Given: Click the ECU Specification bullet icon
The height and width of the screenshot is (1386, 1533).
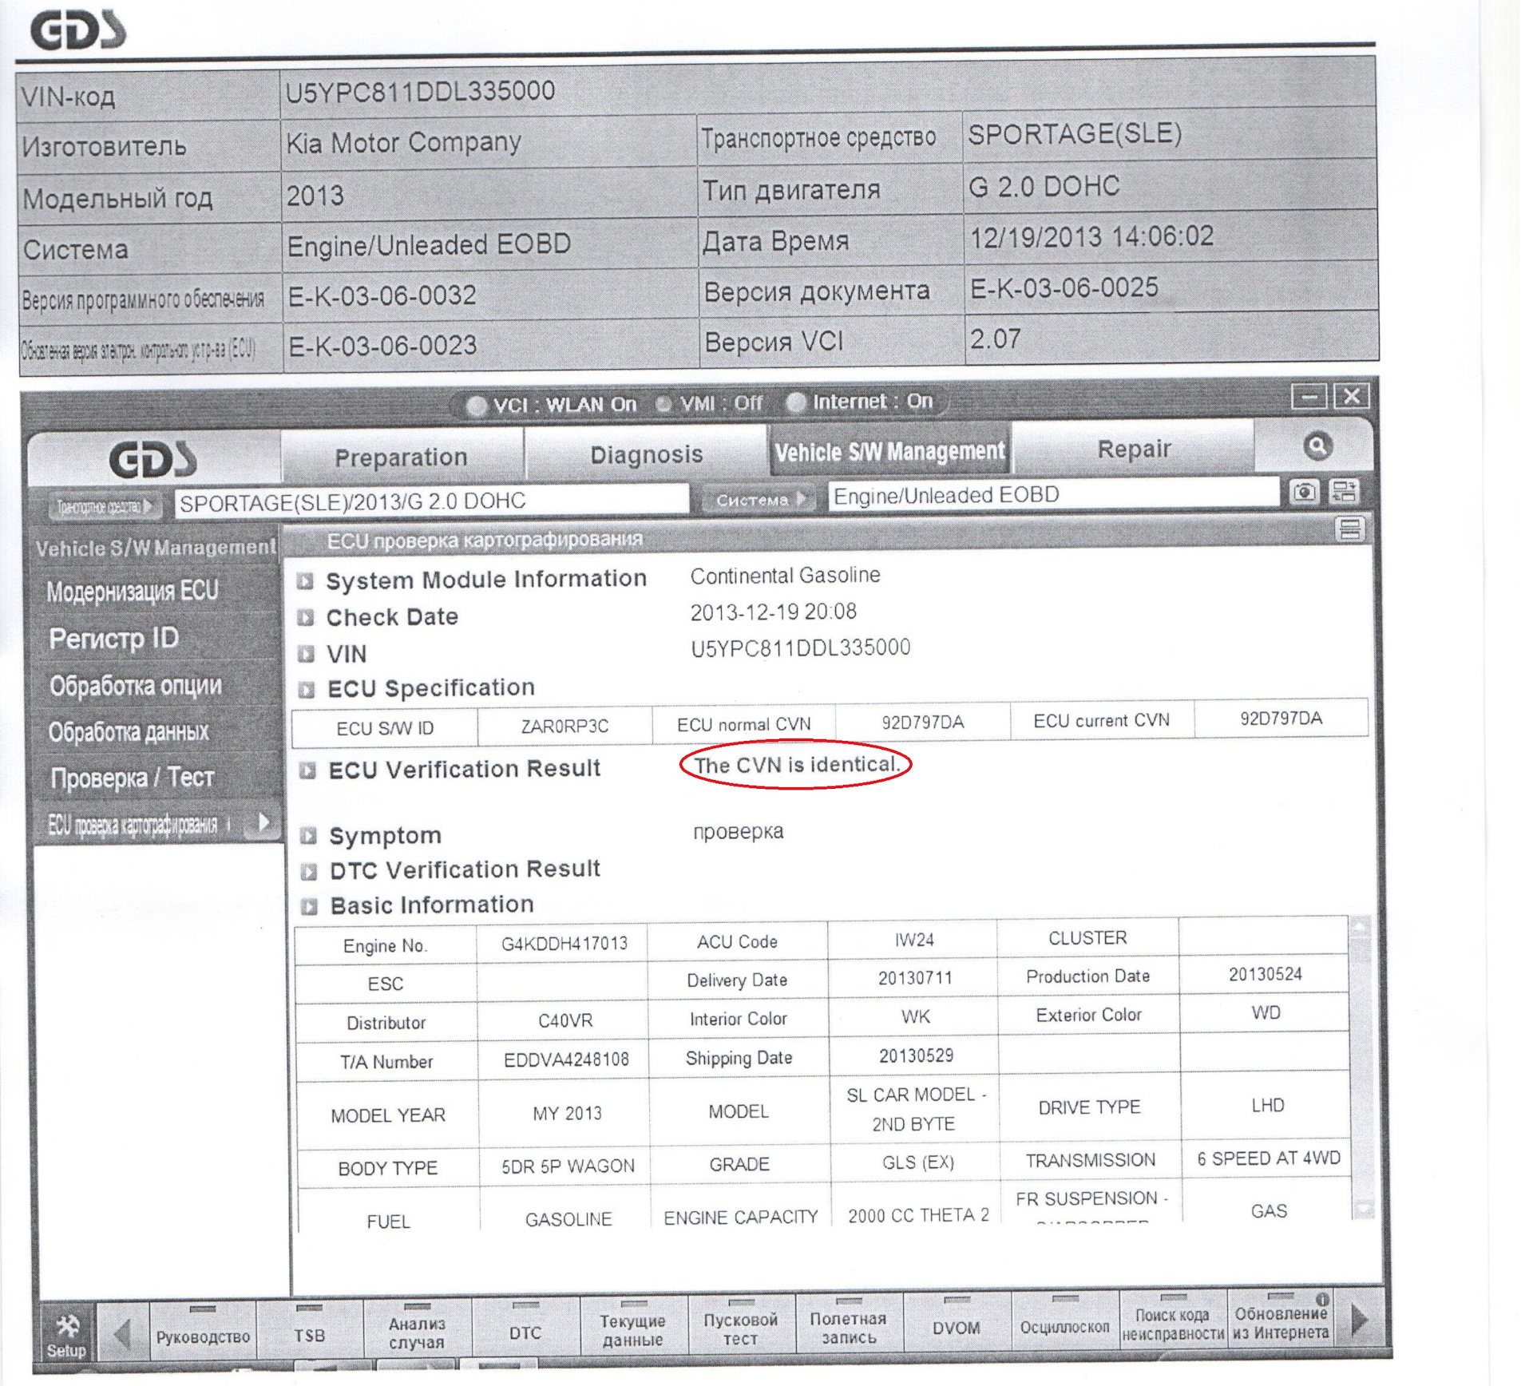Looking at the screenshot, I should pos(306,690).
